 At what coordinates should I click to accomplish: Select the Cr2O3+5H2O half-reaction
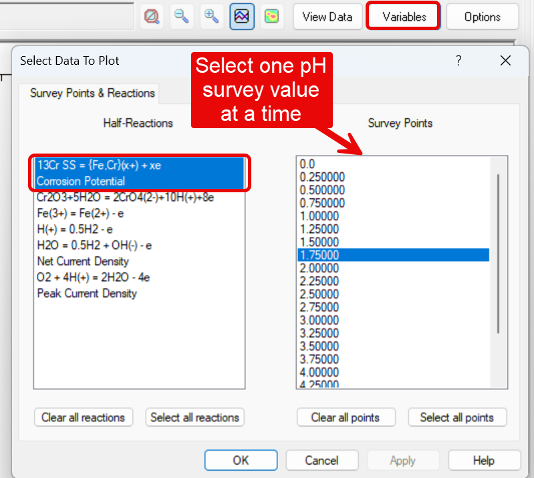[140, 198]
